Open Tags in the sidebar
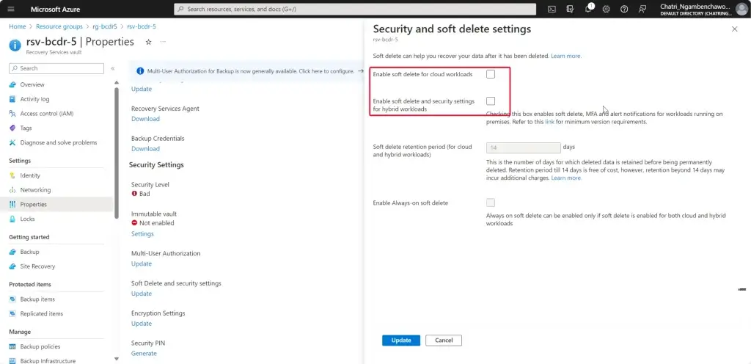Image resolution: width=751 pixels, height=364 pixels. [x=26, y=128]
